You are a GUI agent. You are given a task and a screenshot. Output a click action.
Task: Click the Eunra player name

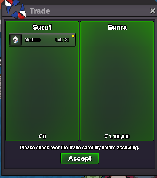click(x=117, y=27)
